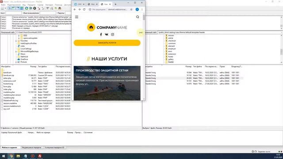Switch to Успешные передачи queue tab

(54, 148)
